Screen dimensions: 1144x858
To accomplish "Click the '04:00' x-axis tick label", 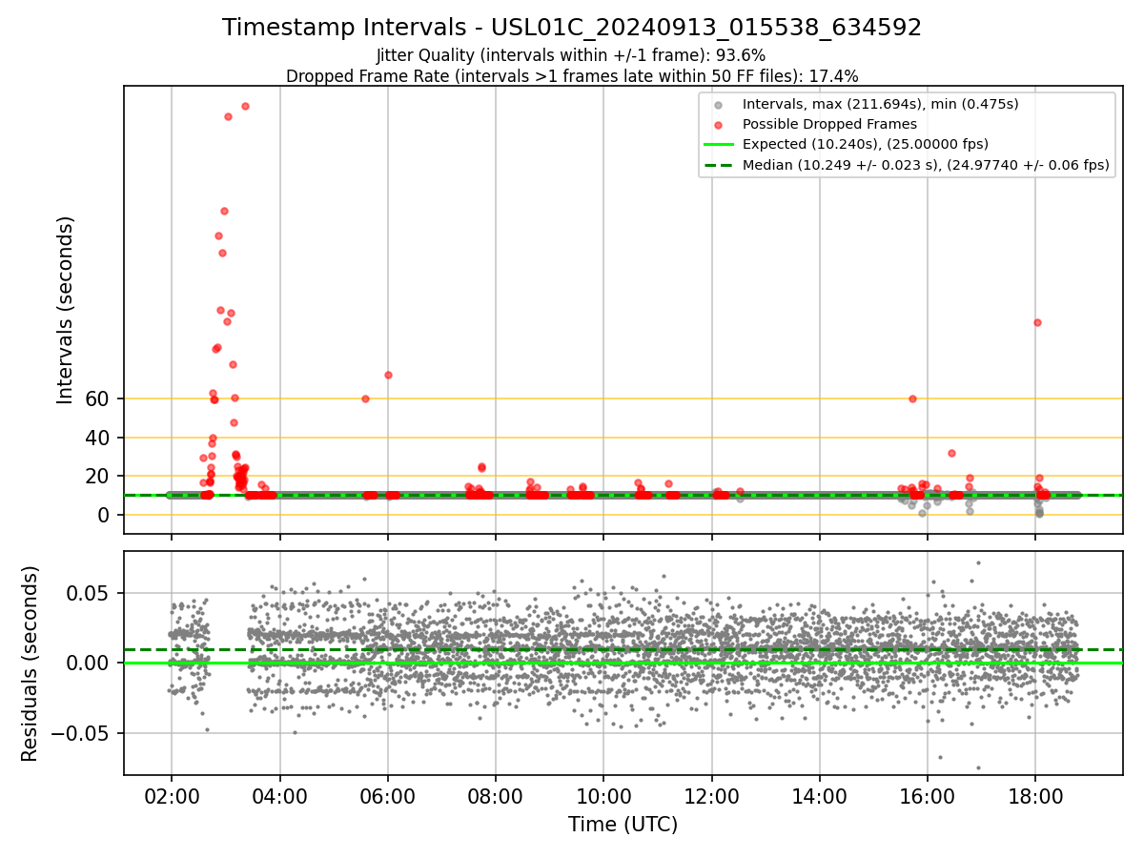I will click(279, 797).
